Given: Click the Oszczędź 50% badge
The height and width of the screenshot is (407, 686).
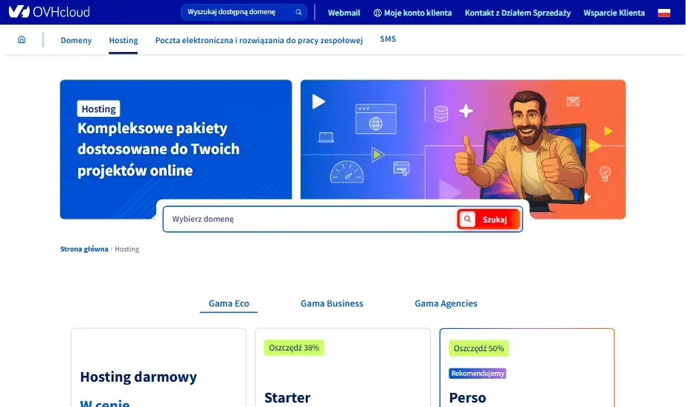Looking at the screenshot, I should pos(478,348).
